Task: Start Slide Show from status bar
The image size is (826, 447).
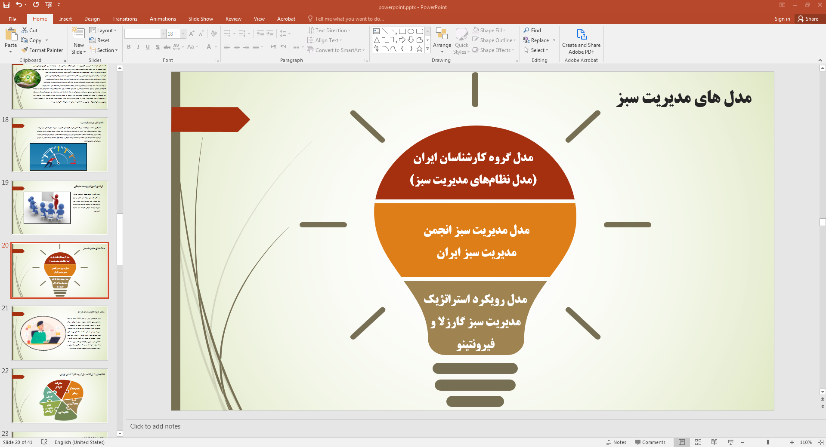Action: (x=730, y=442)
